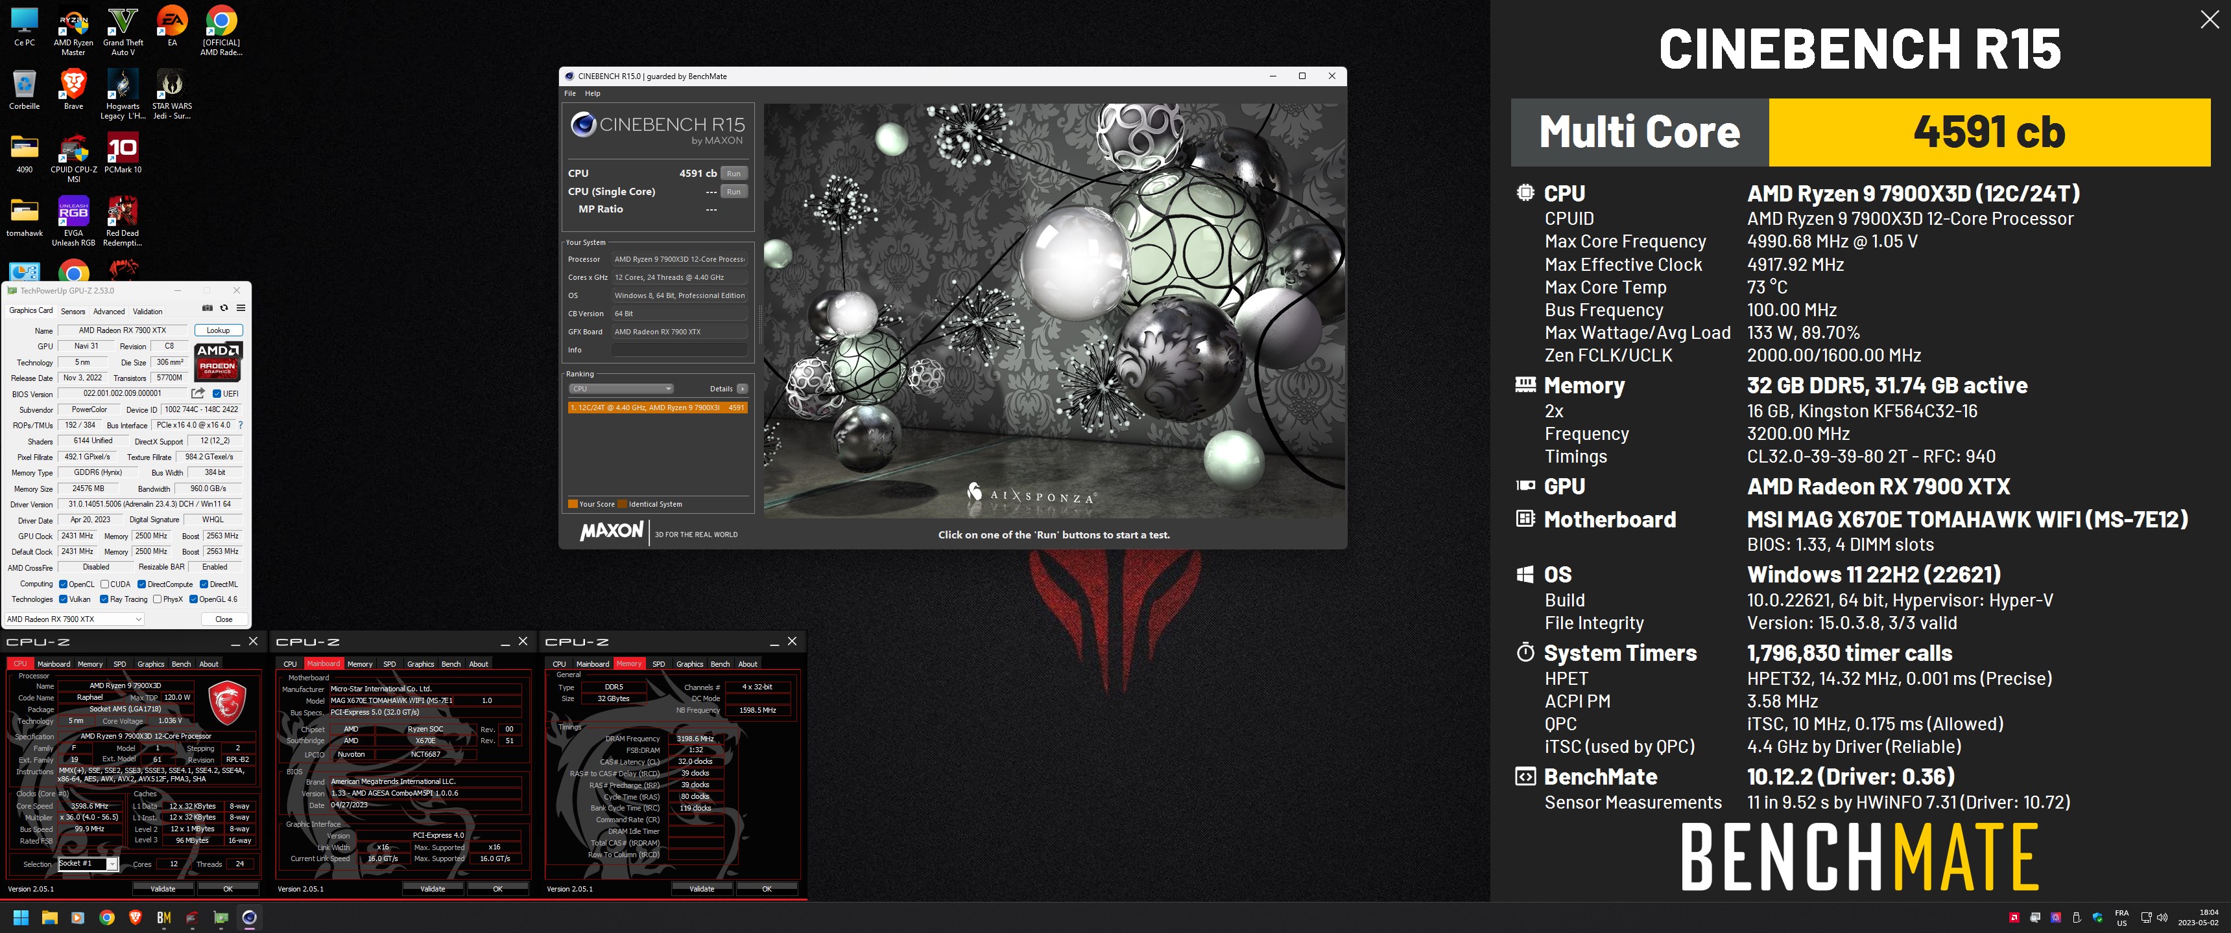Open AMD Ryzen Master desktop icon

74,31
